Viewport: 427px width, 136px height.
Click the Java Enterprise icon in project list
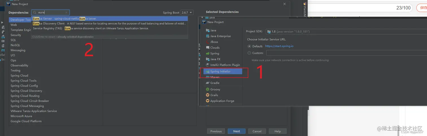tap(208, 36)
